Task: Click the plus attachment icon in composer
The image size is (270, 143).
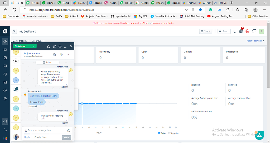Action: click(x=26, y=131)
